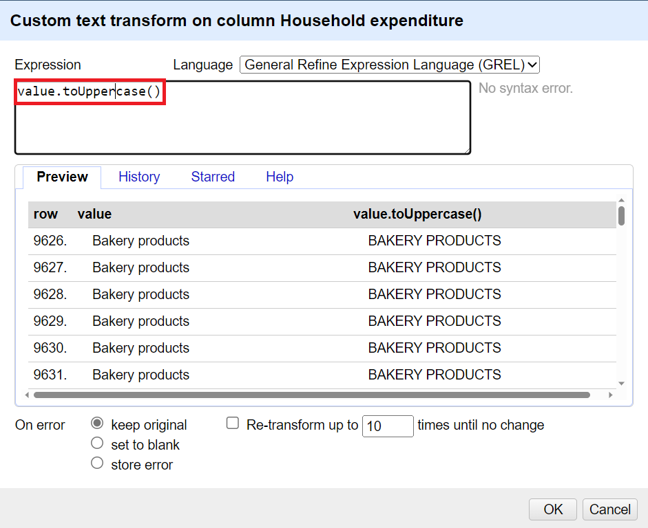Click the left scroll arrow of the preview
This screenshot has height=528, width=648.
tap(26, 395)
